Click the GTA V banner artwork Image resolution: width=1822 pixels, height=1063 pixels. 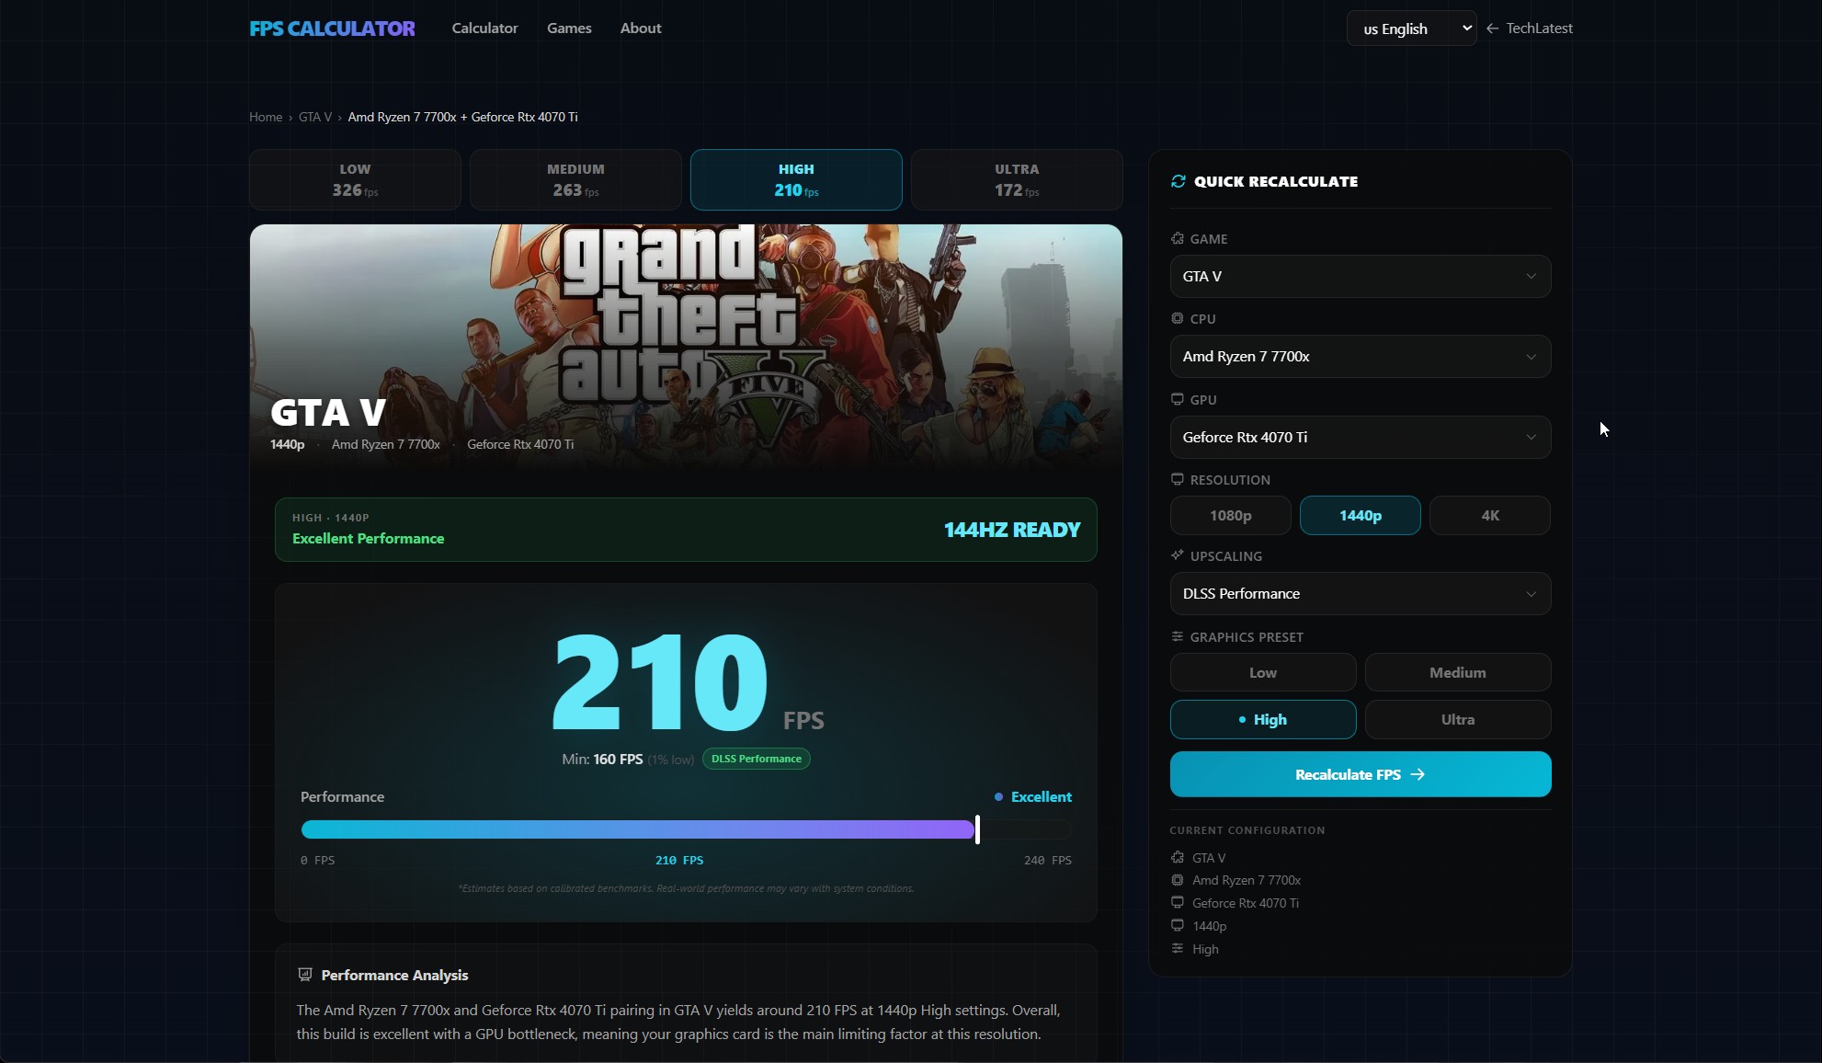coord(686,348)
